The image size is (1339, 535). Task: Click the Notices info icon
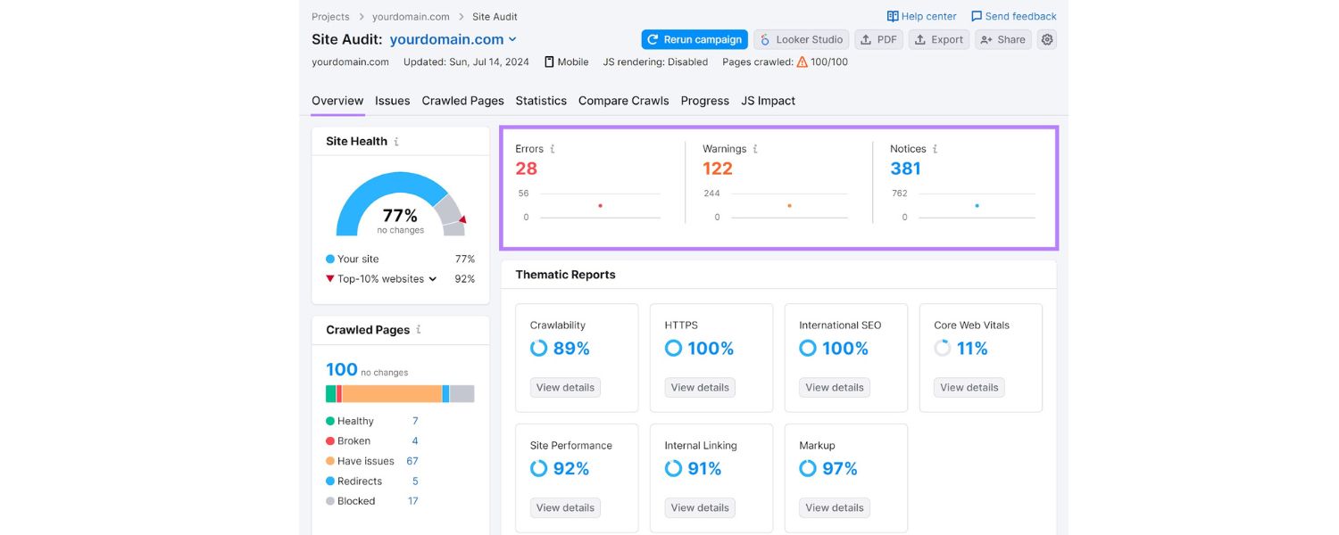pyautogui.click(x=935, y=149)
